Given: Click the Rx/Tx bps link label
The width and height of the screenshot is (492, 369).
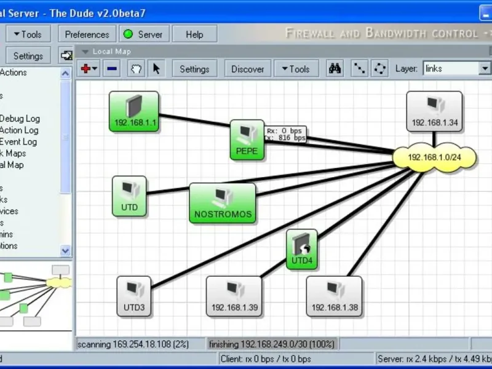Looking at the screenshot, I should tap(285, 134).
